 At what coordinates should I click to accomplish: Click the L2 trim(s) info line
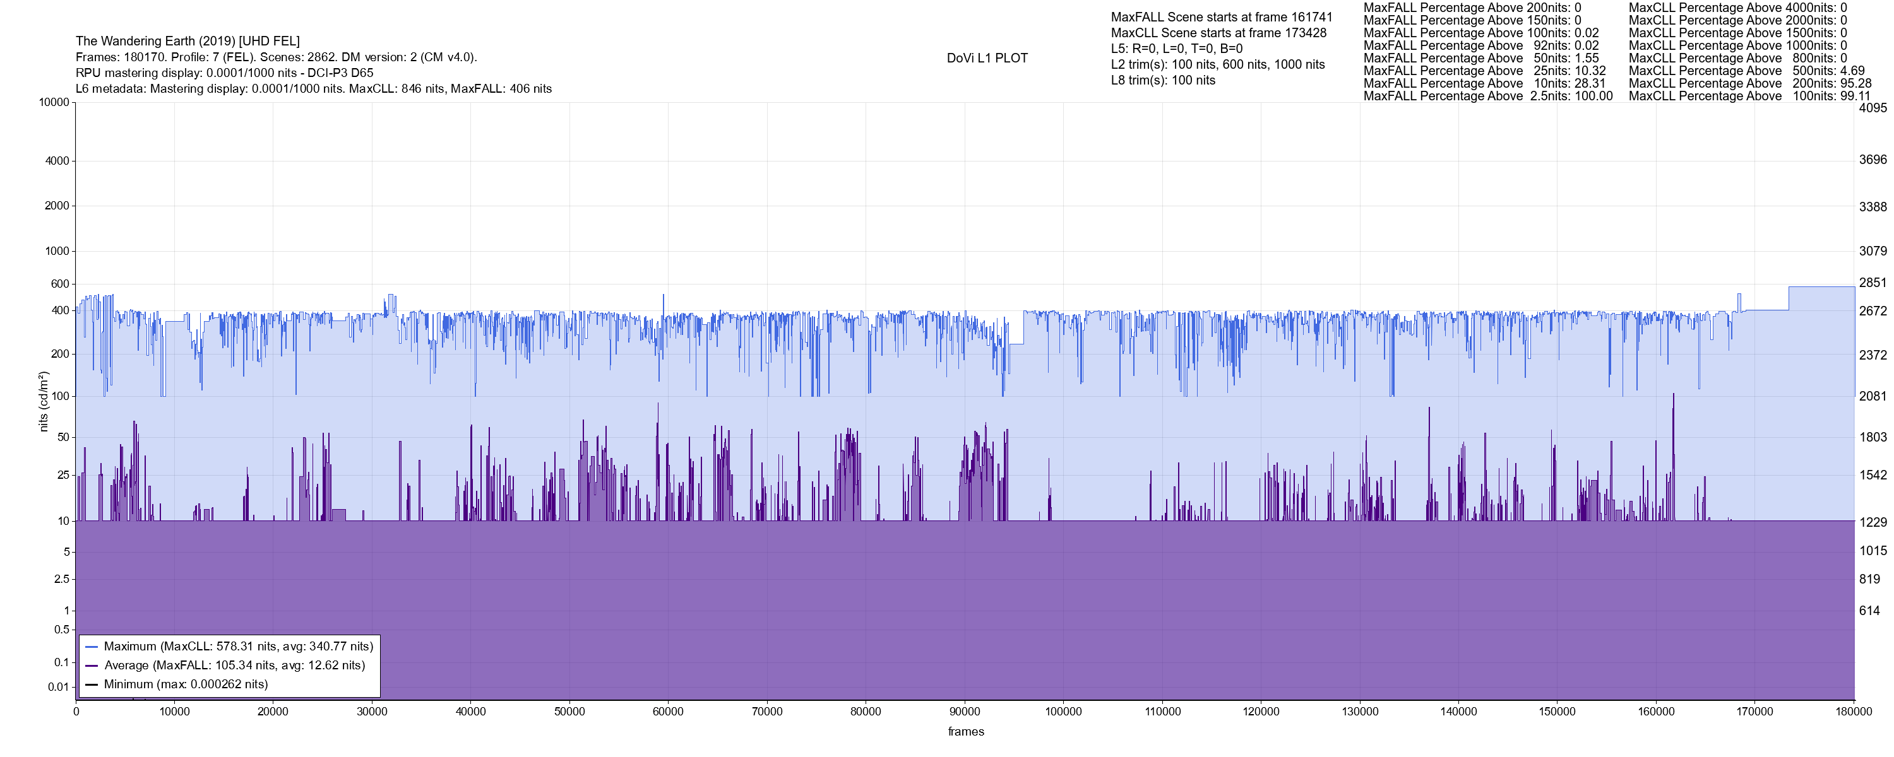tap(1218, 65)
